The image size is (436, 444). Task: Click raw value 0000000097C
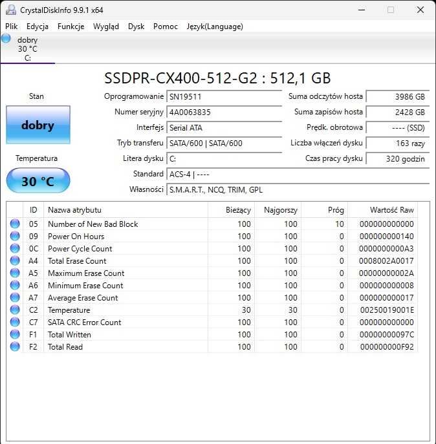click(387, 335)
